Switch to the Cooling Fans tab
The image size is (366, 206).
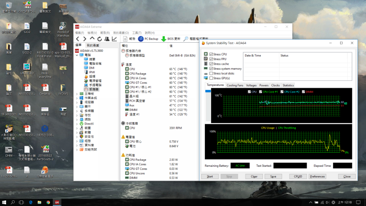234,85
